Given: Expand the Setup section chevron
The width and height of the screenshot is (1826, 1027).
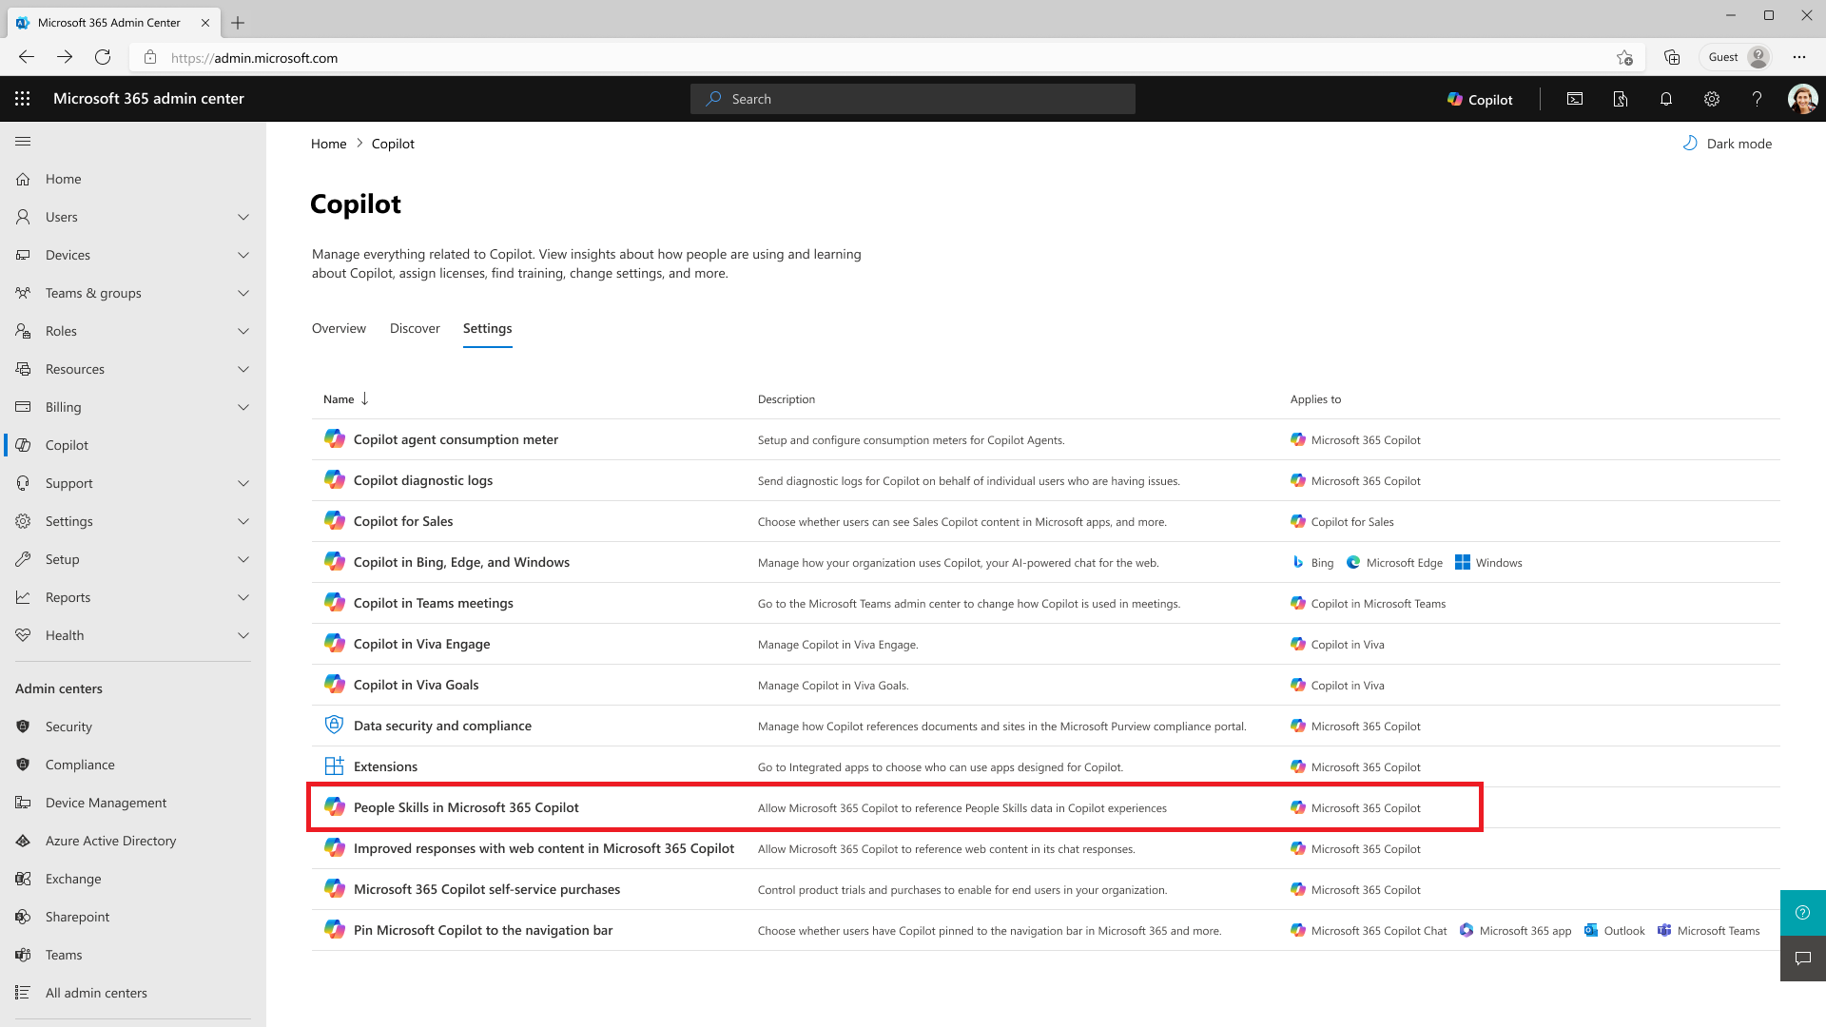Looking at the screenshot, I should click(x=243, y=559).
